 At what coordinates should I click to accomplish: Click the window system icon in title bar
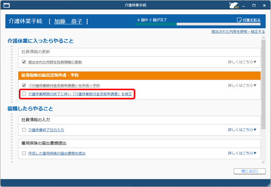pyautogui.click(x=7, y=5)
